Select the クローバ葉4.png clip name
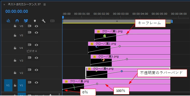The width and height of the screenshot is (190, 96). [103, 69]
